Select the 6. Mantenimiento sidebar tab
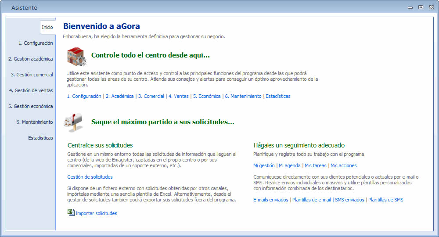The width and height of the screenshot is (439, 237). (x=34, y=122)
